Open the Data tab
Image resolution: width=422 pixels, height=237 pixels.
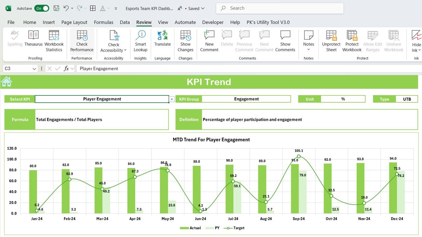point(125,22)
